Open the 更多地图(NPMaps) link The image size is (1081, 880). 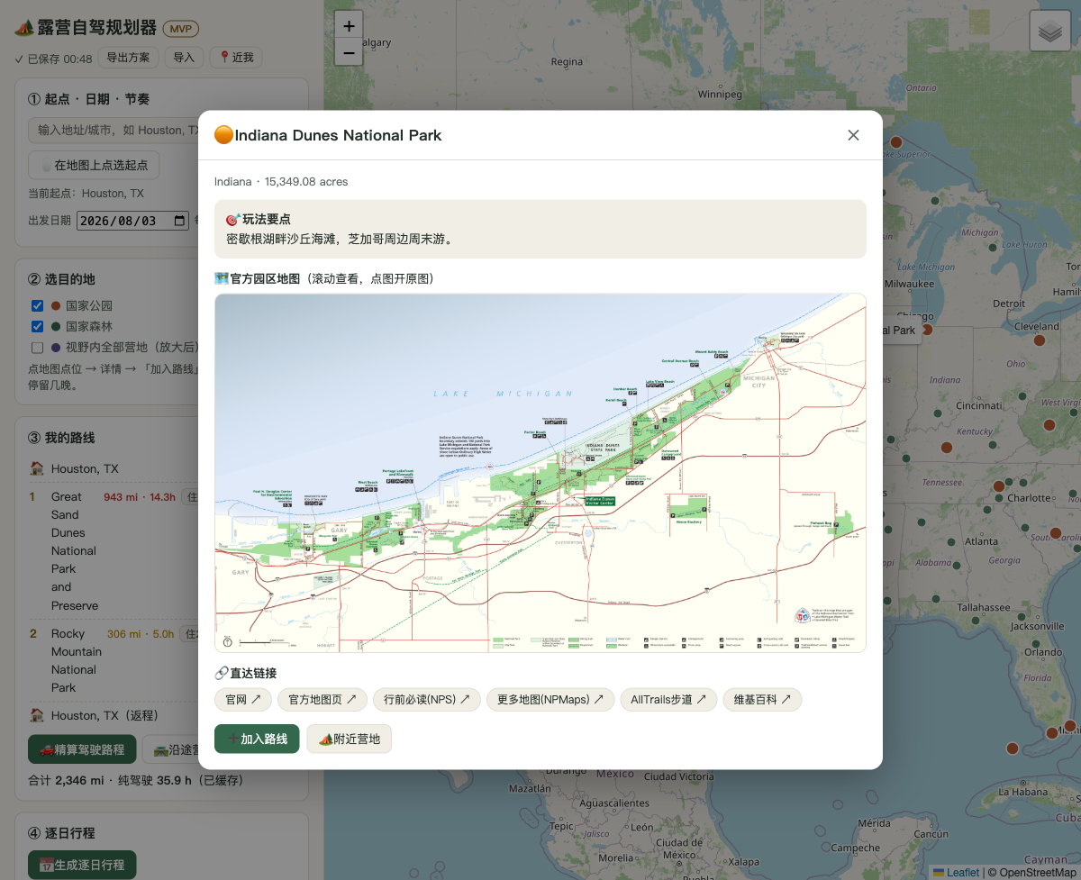tap(550, 700)
